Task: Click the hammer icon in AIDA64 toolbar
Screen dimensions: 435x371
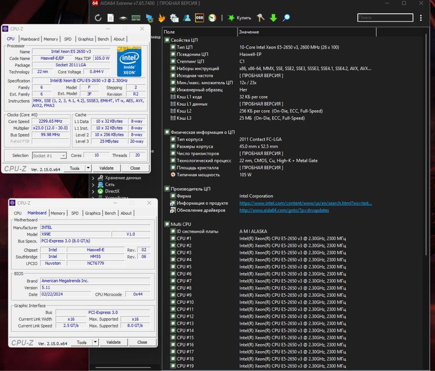Action: (260, 18)
